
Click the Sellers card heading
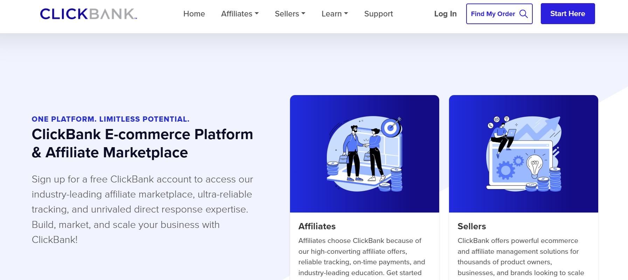[471, 227]
